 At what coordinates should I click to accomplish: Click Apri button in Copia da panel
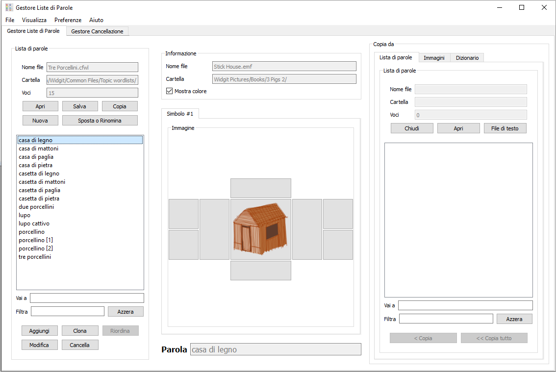pos(458,128)
